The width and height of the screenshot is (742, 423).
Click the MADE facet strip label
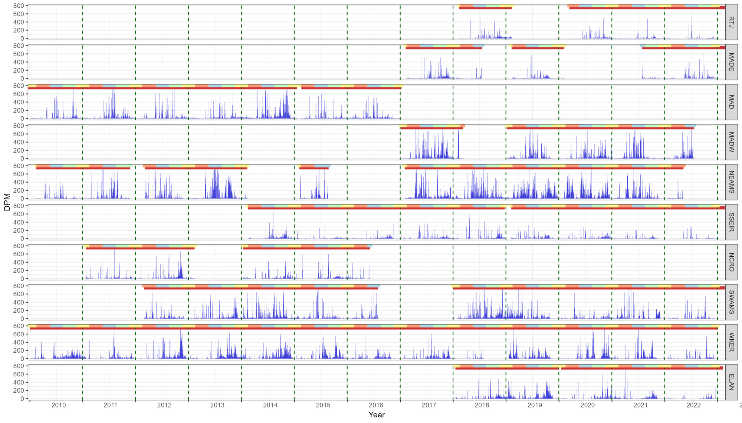(x=731, y=62)
